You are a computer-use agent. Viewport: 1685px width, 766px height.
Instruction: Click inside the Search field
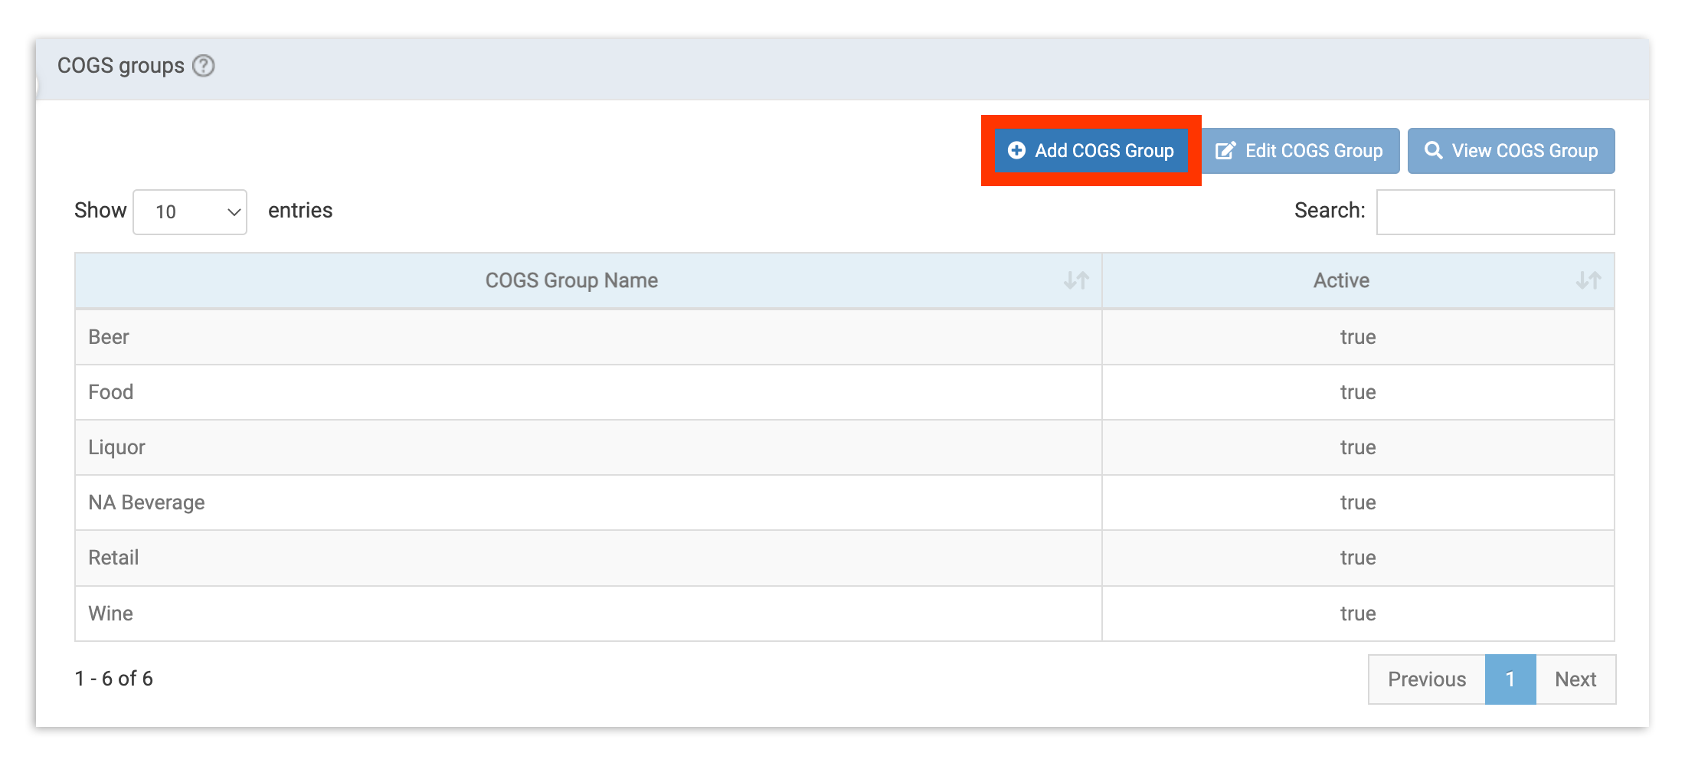tap(1495, 211)
